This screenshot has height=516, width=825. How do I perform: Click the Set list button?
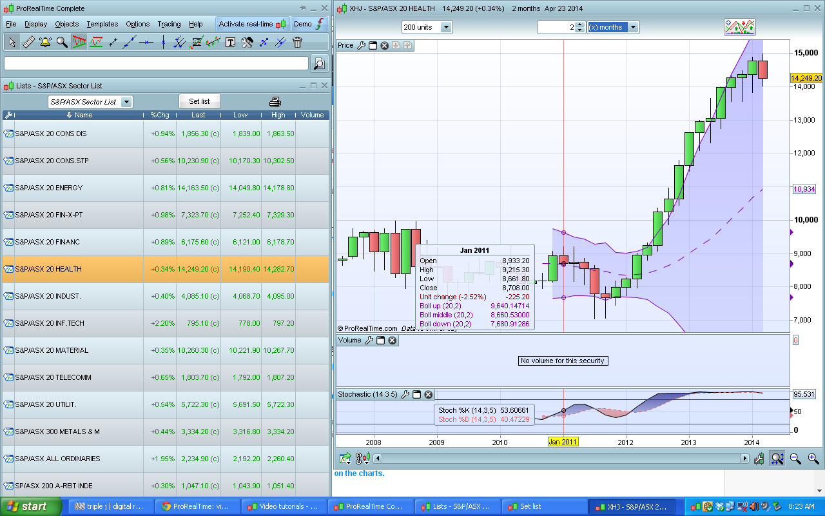pyautogui.click(x=199, y=101)
